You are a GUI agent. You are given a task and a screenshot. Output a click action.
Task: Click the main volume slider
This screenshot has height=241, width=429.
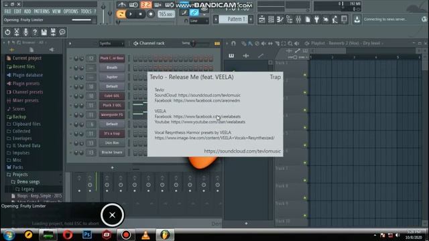point(103,13)
